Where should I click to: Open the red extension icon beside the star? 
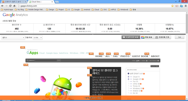[x=177, y=6]
